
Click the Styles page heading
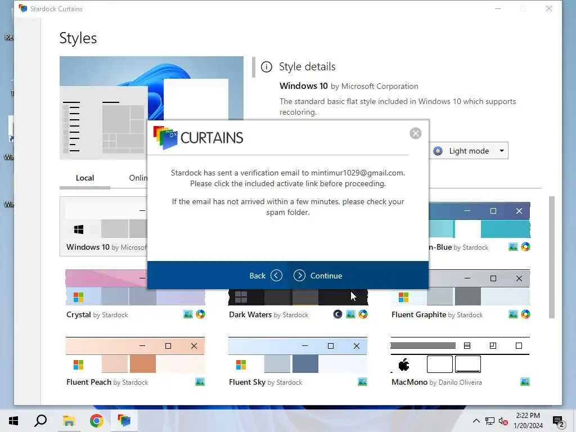[78, 38]
